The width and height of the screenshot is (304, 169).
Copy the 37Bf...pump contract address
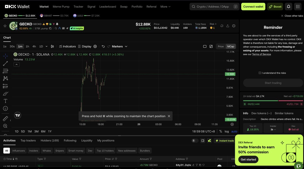coord(50,29)
